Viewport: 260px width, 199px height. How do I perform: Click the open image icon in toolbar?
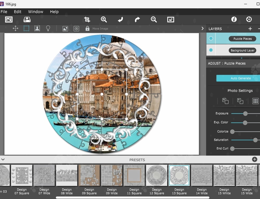click(9, 19)
